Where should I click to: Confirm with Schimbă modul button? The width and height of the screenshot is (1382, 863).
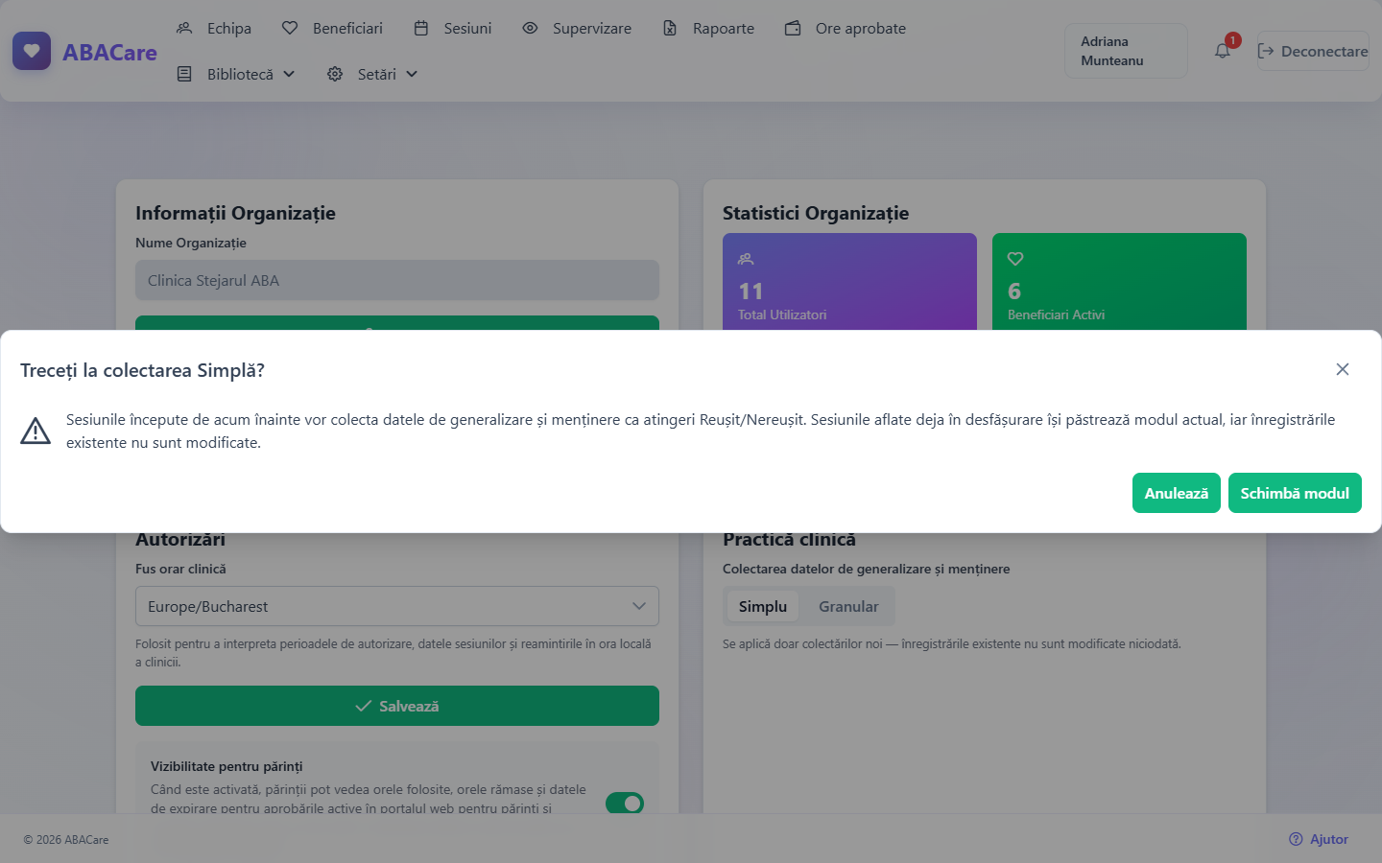point(1295,493)
